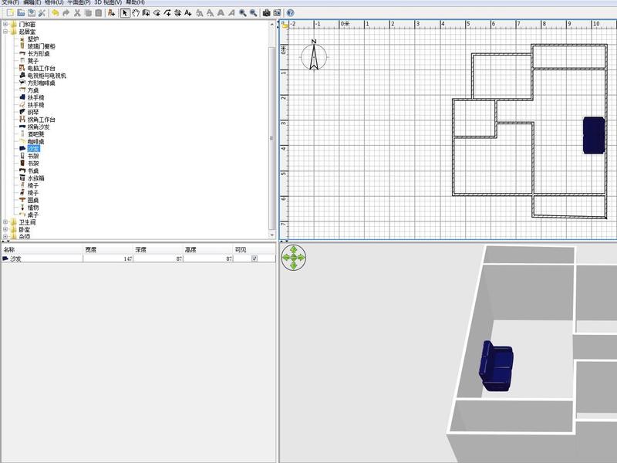Select the Create rooms tool
Image resolution: width=617 pixels, height=463 pixels.
coord(157,13)
